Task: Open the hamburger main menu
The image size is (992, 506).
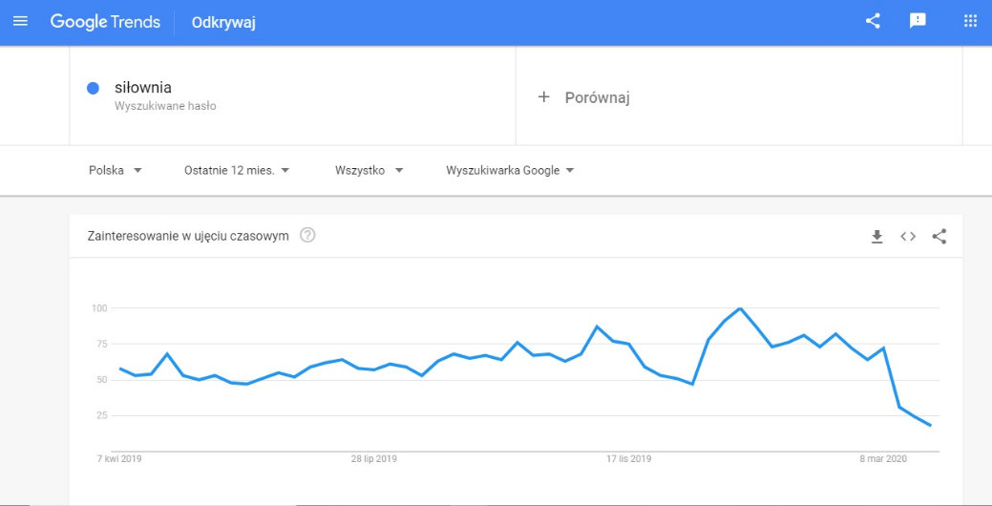Action: [20, 22]
